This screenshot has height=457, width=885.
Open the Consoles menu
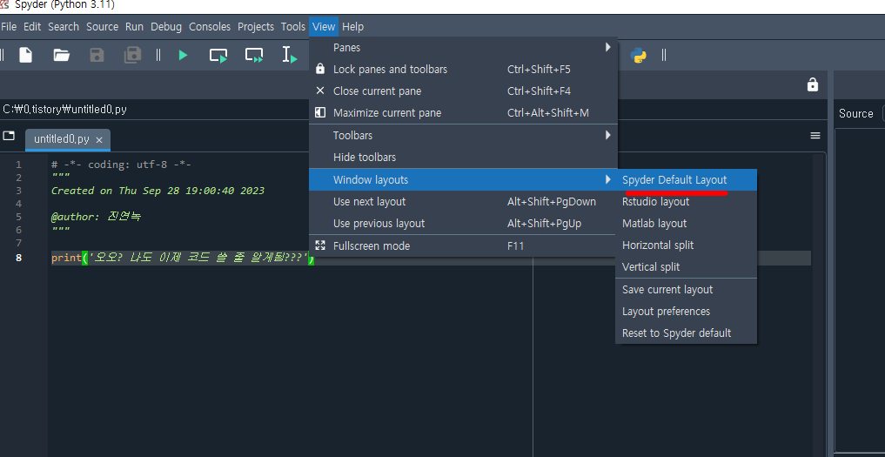point(210,27)
